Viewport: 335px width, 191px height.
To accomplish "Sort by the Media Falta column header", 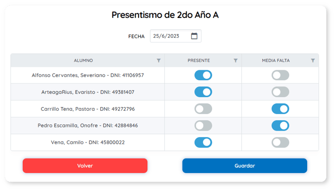I will (x=276, y=60).
